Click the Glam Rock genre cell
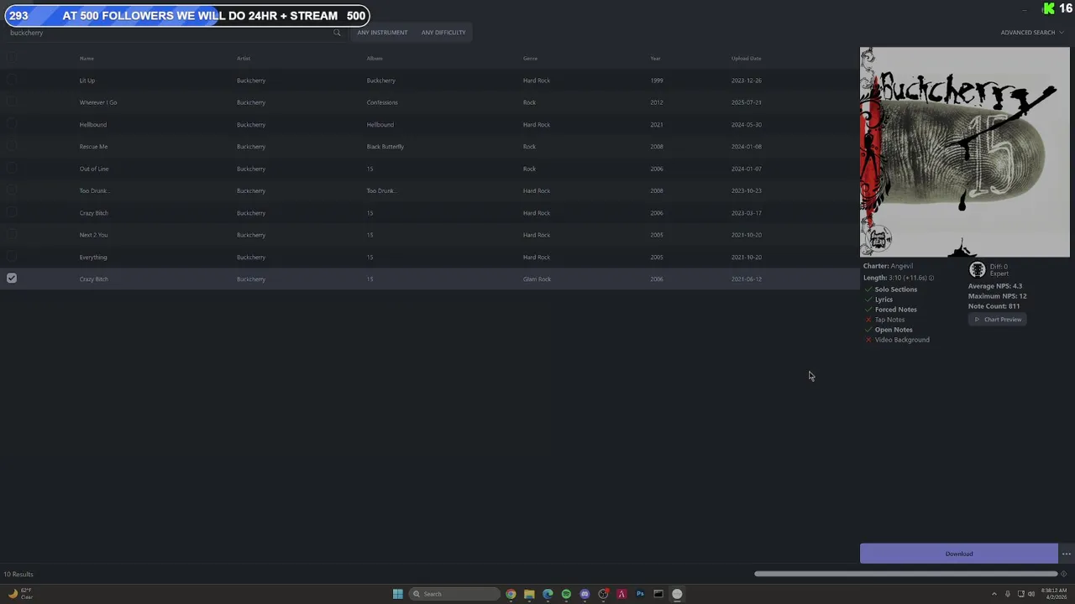This screenshot has width=1075, height=604. [x=537, y=279]
